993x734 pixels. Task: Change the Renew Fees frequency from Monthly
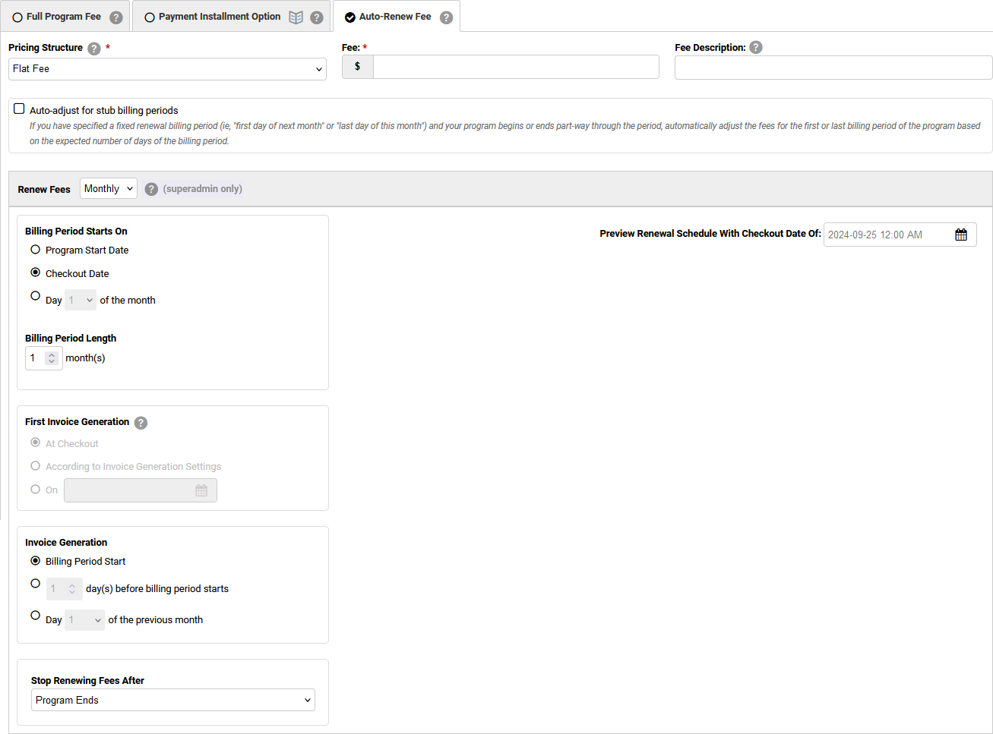pyautogui.click(x=108, y=188)
